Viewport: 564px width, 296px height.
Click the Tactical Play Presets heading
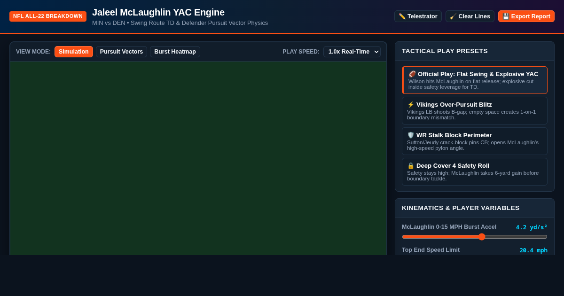pyautogui.click(x=445, y=51)
